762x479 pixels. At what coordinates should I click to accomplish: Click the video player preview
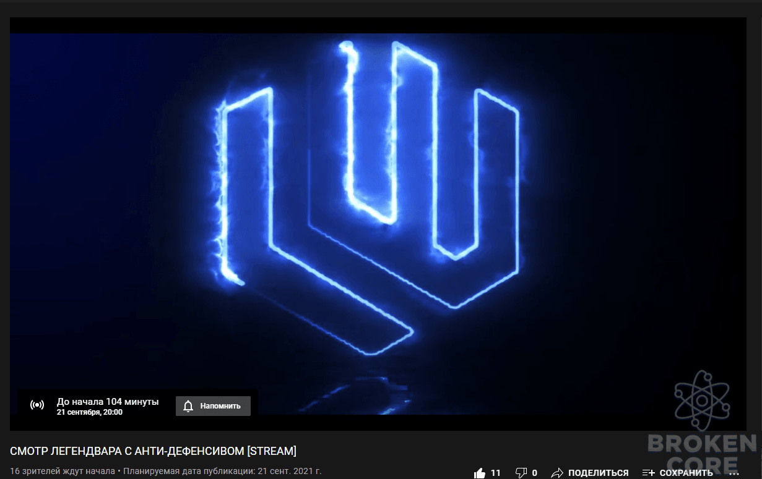pos(378,224)
